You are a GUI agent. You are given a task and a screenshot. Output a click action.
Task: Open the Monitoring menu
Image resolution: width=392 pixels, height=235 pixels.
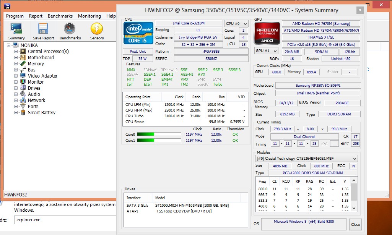[89, 16]
